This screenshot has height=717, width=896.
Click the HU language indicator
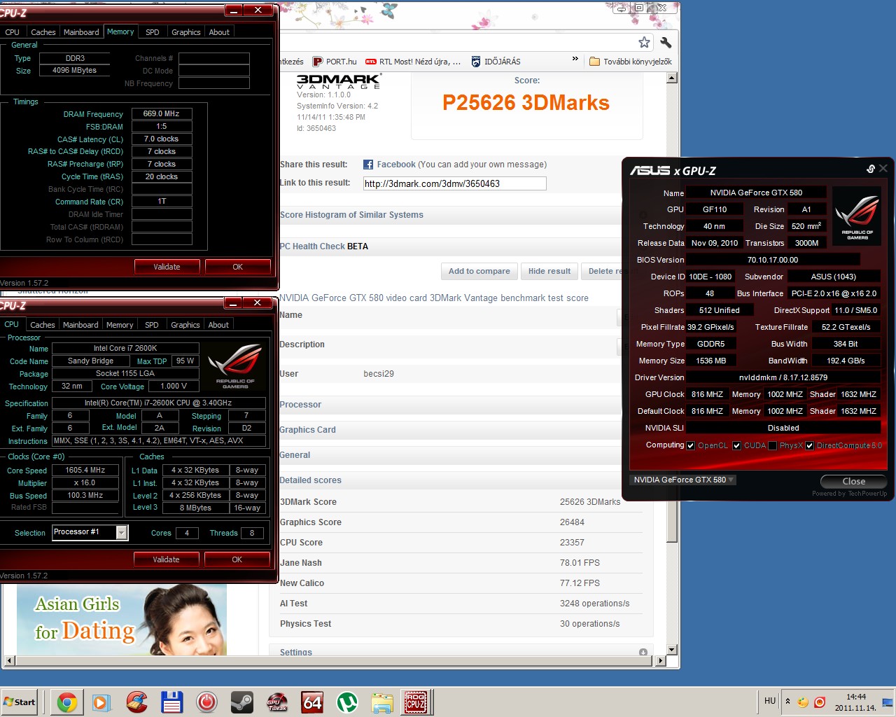coord(770,701)
